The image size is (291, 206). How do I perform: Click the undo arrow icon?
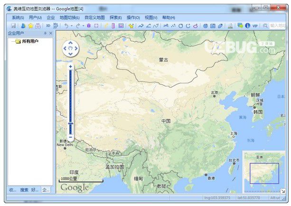pyautogui.click(x=66, y=26)
